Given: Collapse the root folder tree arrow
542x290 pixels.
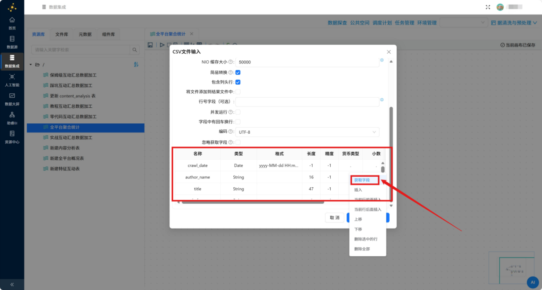Looking at the screenshot, I should click(31, 65).
